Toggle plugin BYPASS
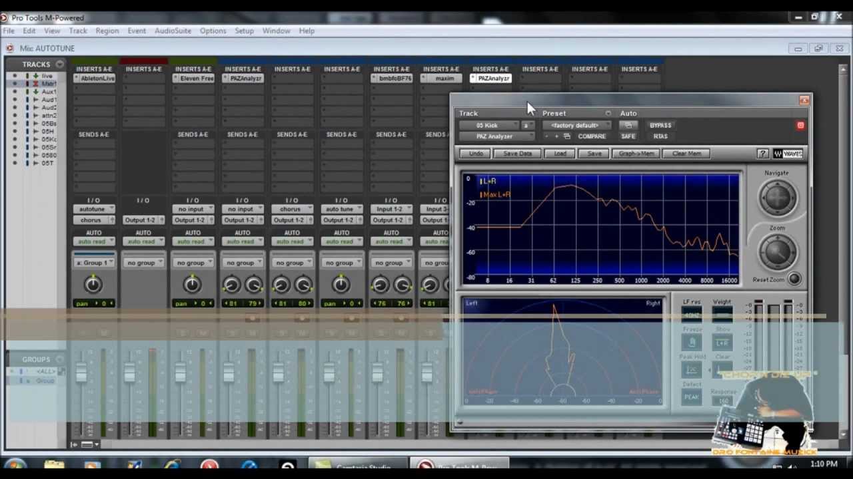853x479 pixels. [660, 125]
